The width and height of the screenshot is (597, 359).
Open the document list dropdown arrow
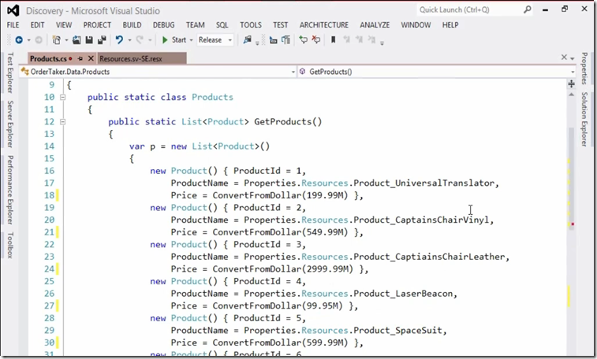coord(573,58)
